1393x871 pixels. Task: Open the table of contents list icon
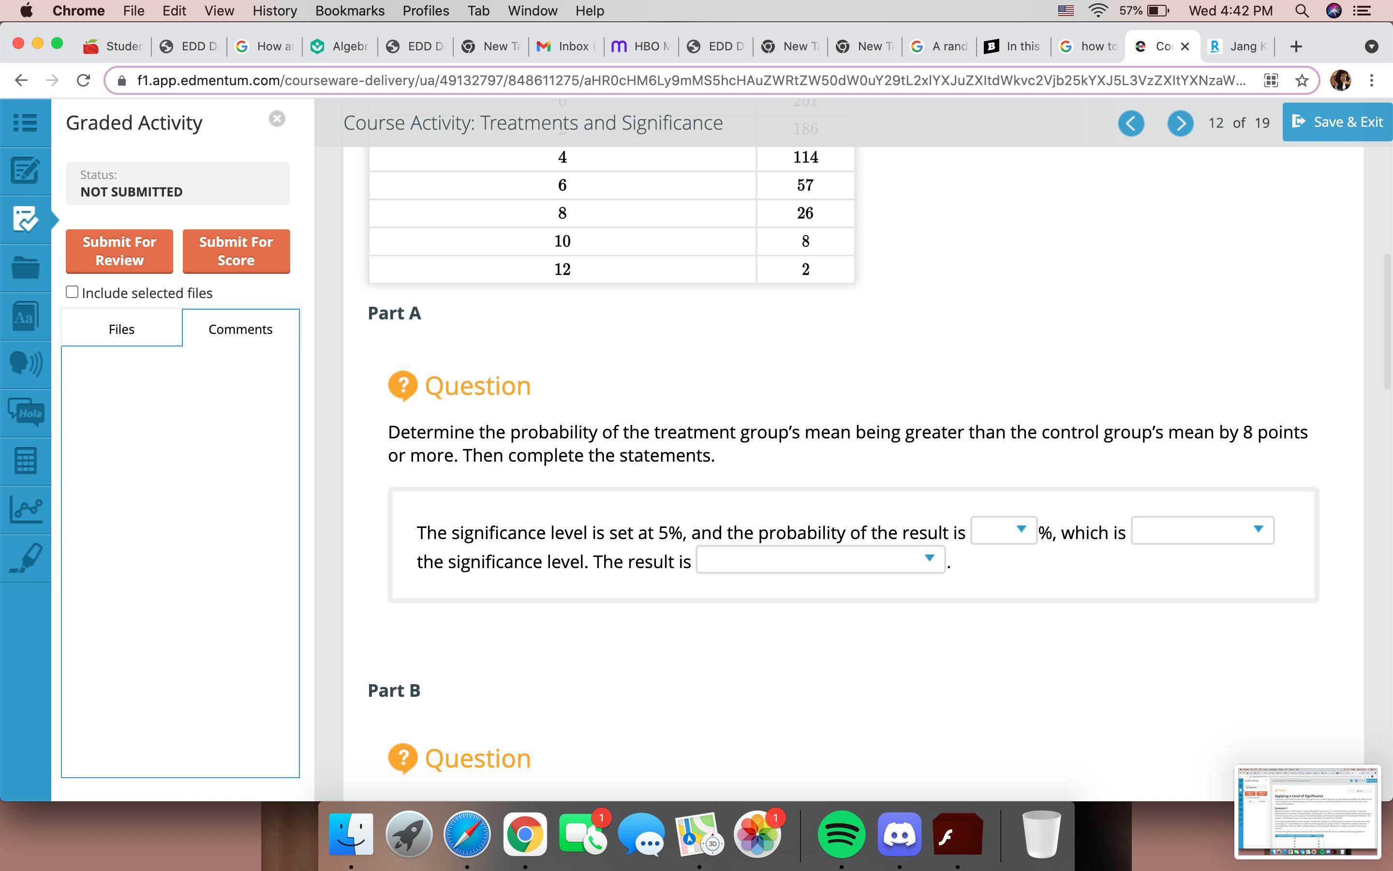click(25, 122)
